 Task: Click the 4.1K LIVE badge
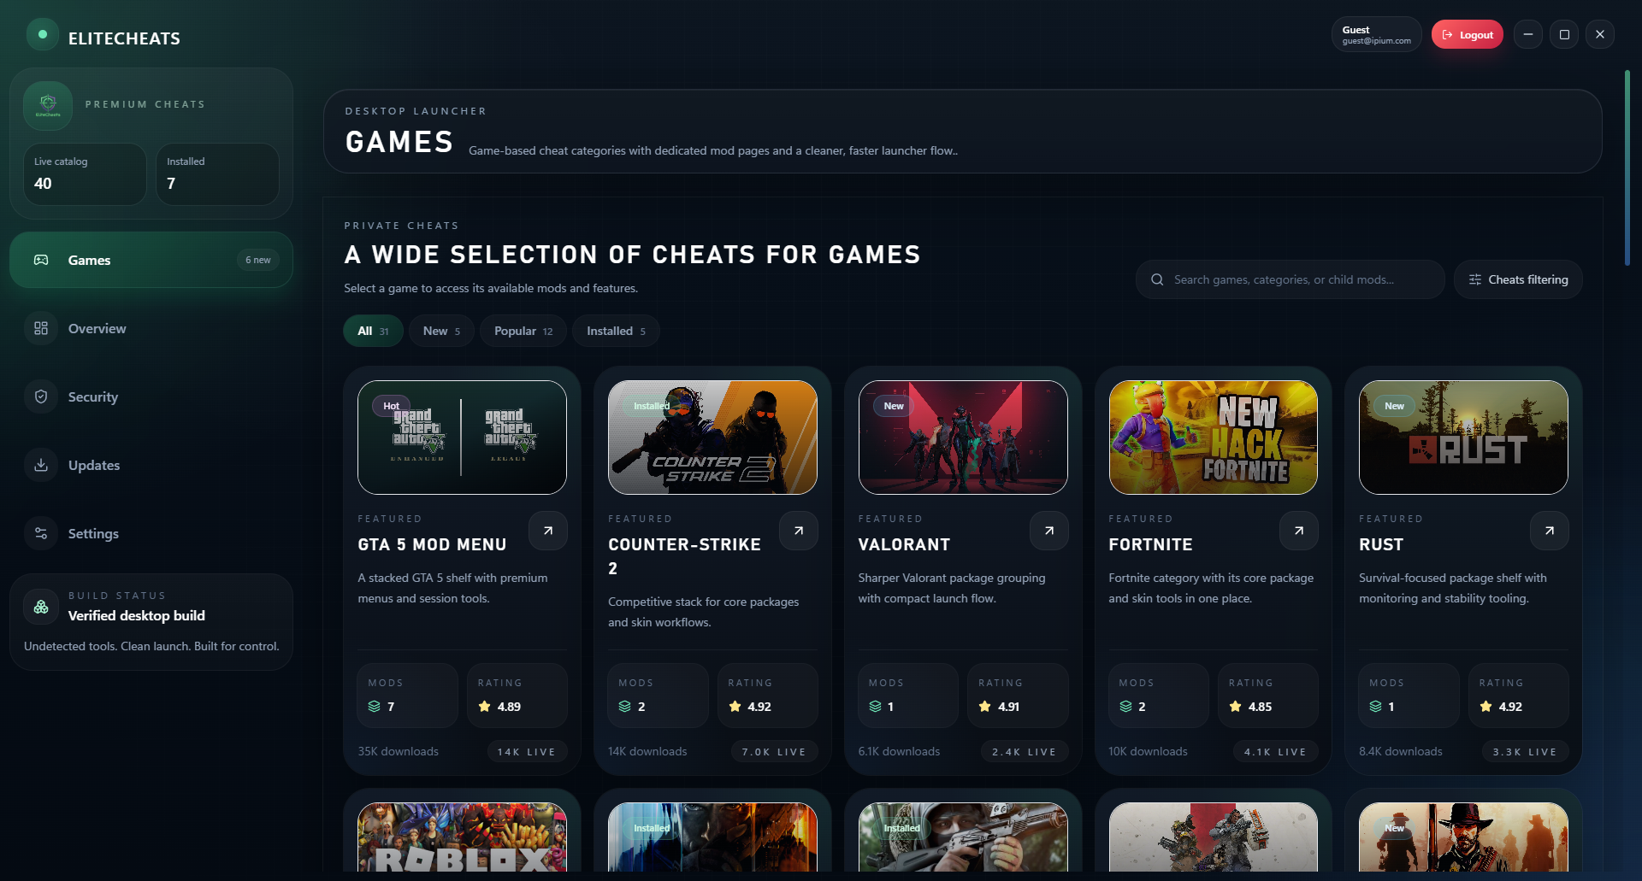point(1274,752)
